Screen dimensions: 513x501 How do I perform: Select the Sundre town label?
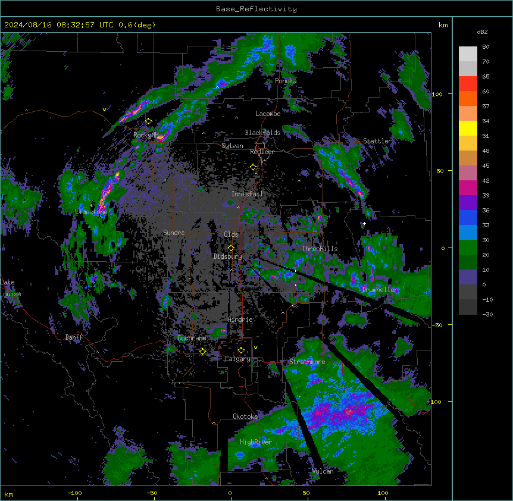click(x=174, y=233)
